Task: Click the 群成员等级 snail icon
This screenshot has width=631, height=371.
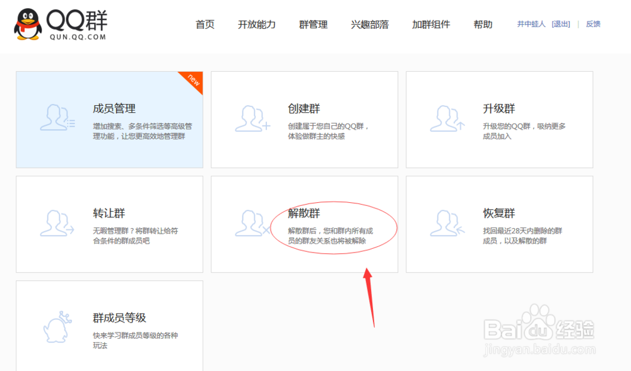Action: click(56, 328)
